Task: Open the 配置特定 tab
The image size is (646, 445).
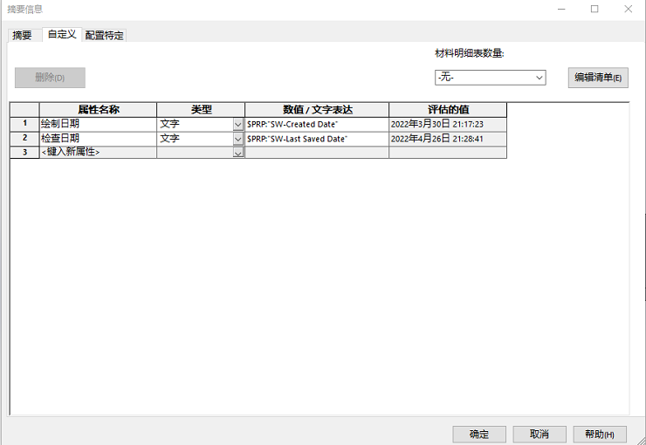Action: [104, 36]
